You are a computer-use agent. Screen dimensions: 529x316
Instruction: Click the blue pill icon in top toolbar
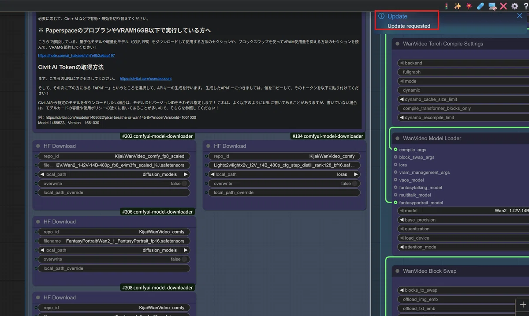click(481, 6)
